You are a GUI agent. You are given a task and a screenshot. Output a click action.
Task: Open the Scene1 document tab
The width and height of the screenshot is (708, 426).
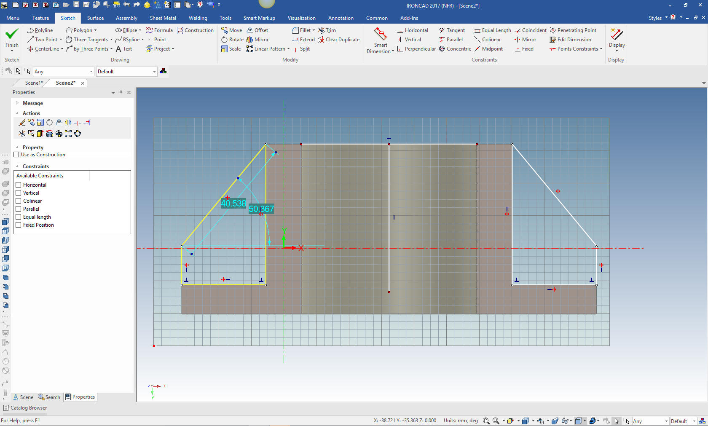point(34,83)
